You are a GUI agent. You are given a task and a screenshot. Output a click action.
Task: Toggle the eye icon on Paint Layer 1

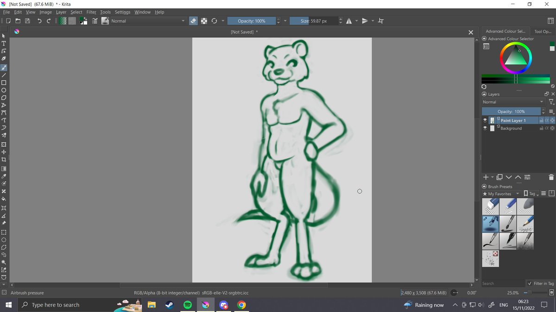point(485,120)
